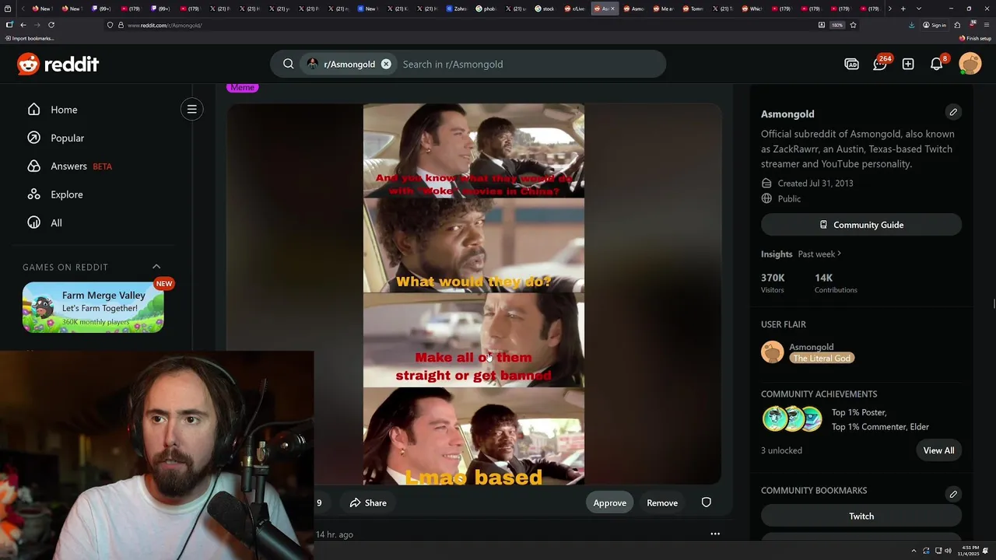
Task: Click the 14K Contributions stat
Action: (x=836, y=283)
